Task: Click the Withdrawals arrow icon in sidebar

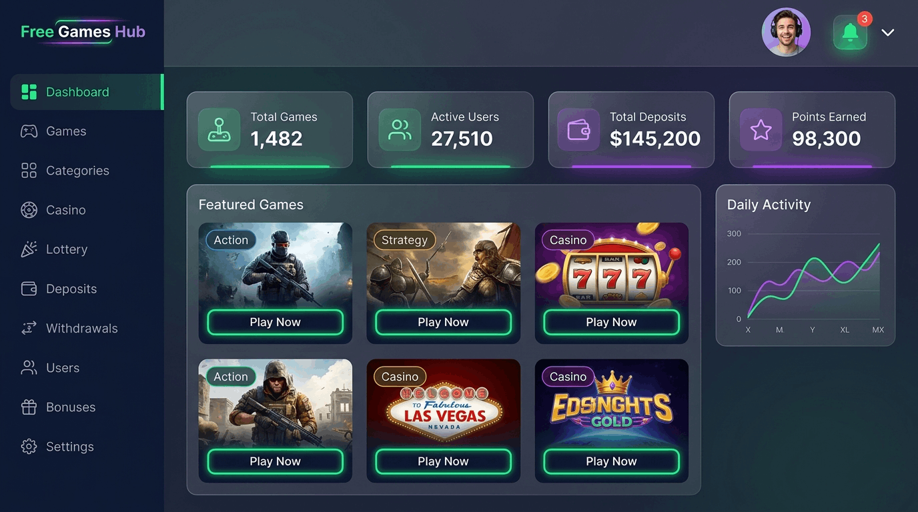Action: click(x=29, y=327)
